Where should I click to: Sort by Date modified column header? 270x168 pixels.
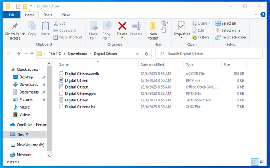(152, 65)
